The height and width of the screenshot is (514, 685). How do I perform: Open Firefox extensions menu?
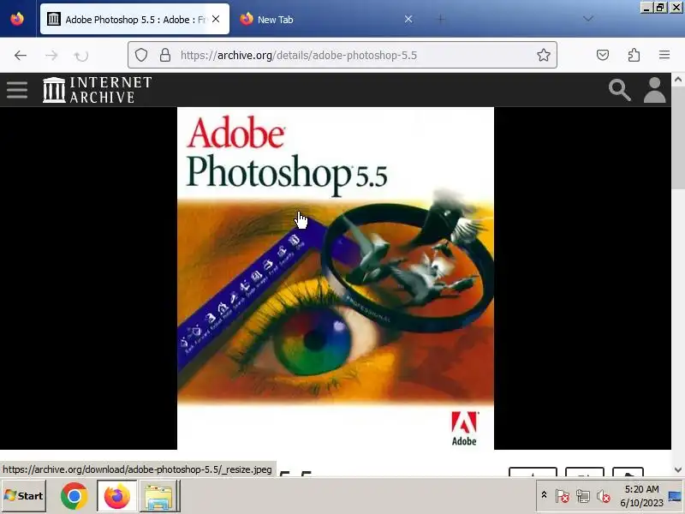[634, 55]
